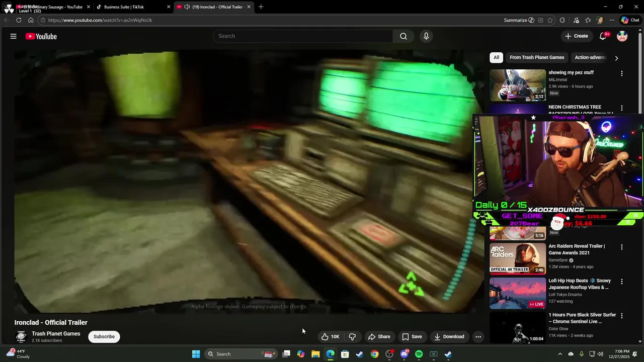Click the YouTube search magnifier button

coord(404,36)
